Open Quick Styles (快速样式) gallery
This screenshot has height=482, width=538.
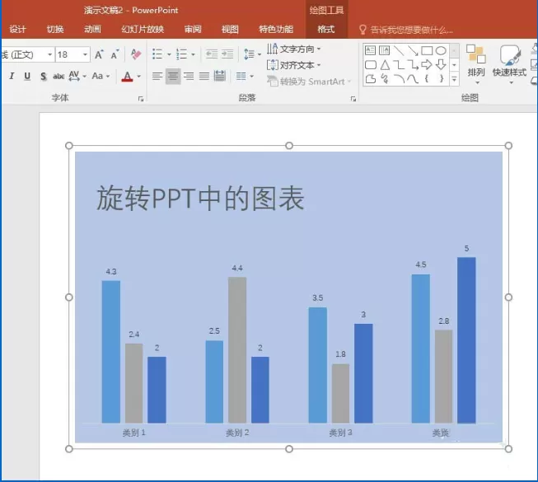coord(509,64)
